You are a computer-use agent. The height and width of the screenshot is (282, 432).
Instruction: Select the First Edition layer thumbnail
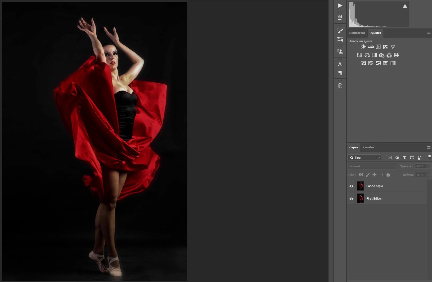pos(360,199)
